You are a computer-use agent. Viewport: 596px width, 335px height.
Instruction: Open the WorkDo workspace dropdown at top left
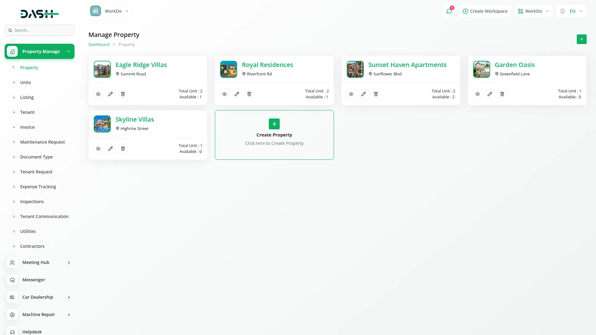110,11
